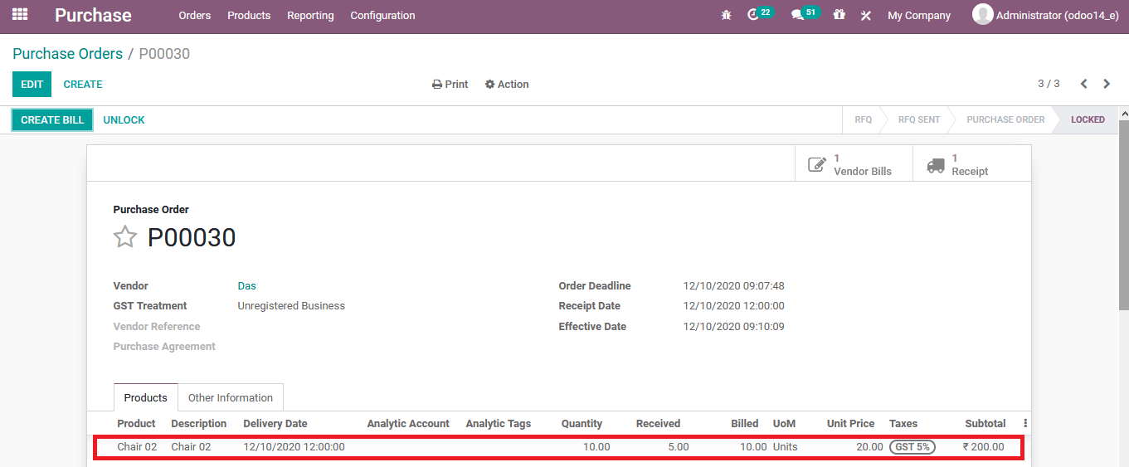Click the UNLOCK button
Screen dimensions: 1129x467
(x=124, y=119)
